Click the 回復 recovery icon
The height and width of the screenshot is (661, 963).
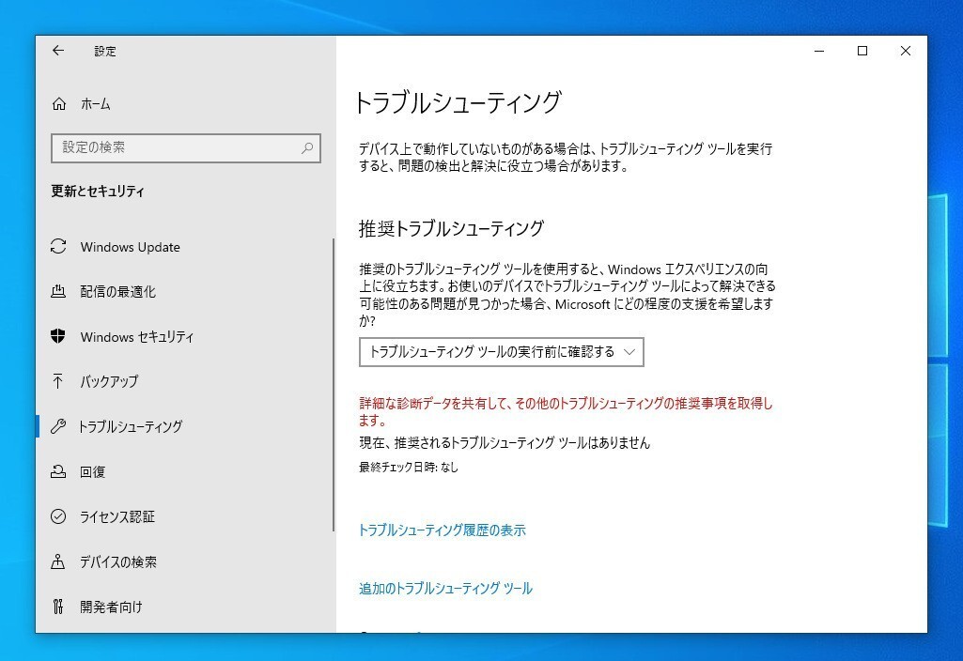click(x=58, y=471)
